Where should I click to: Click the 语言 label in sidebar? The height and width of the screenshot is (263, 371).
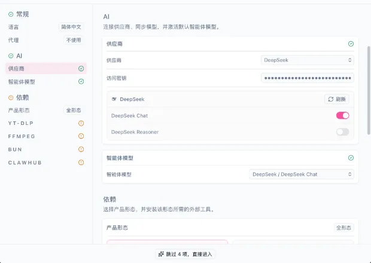[14, 27]
